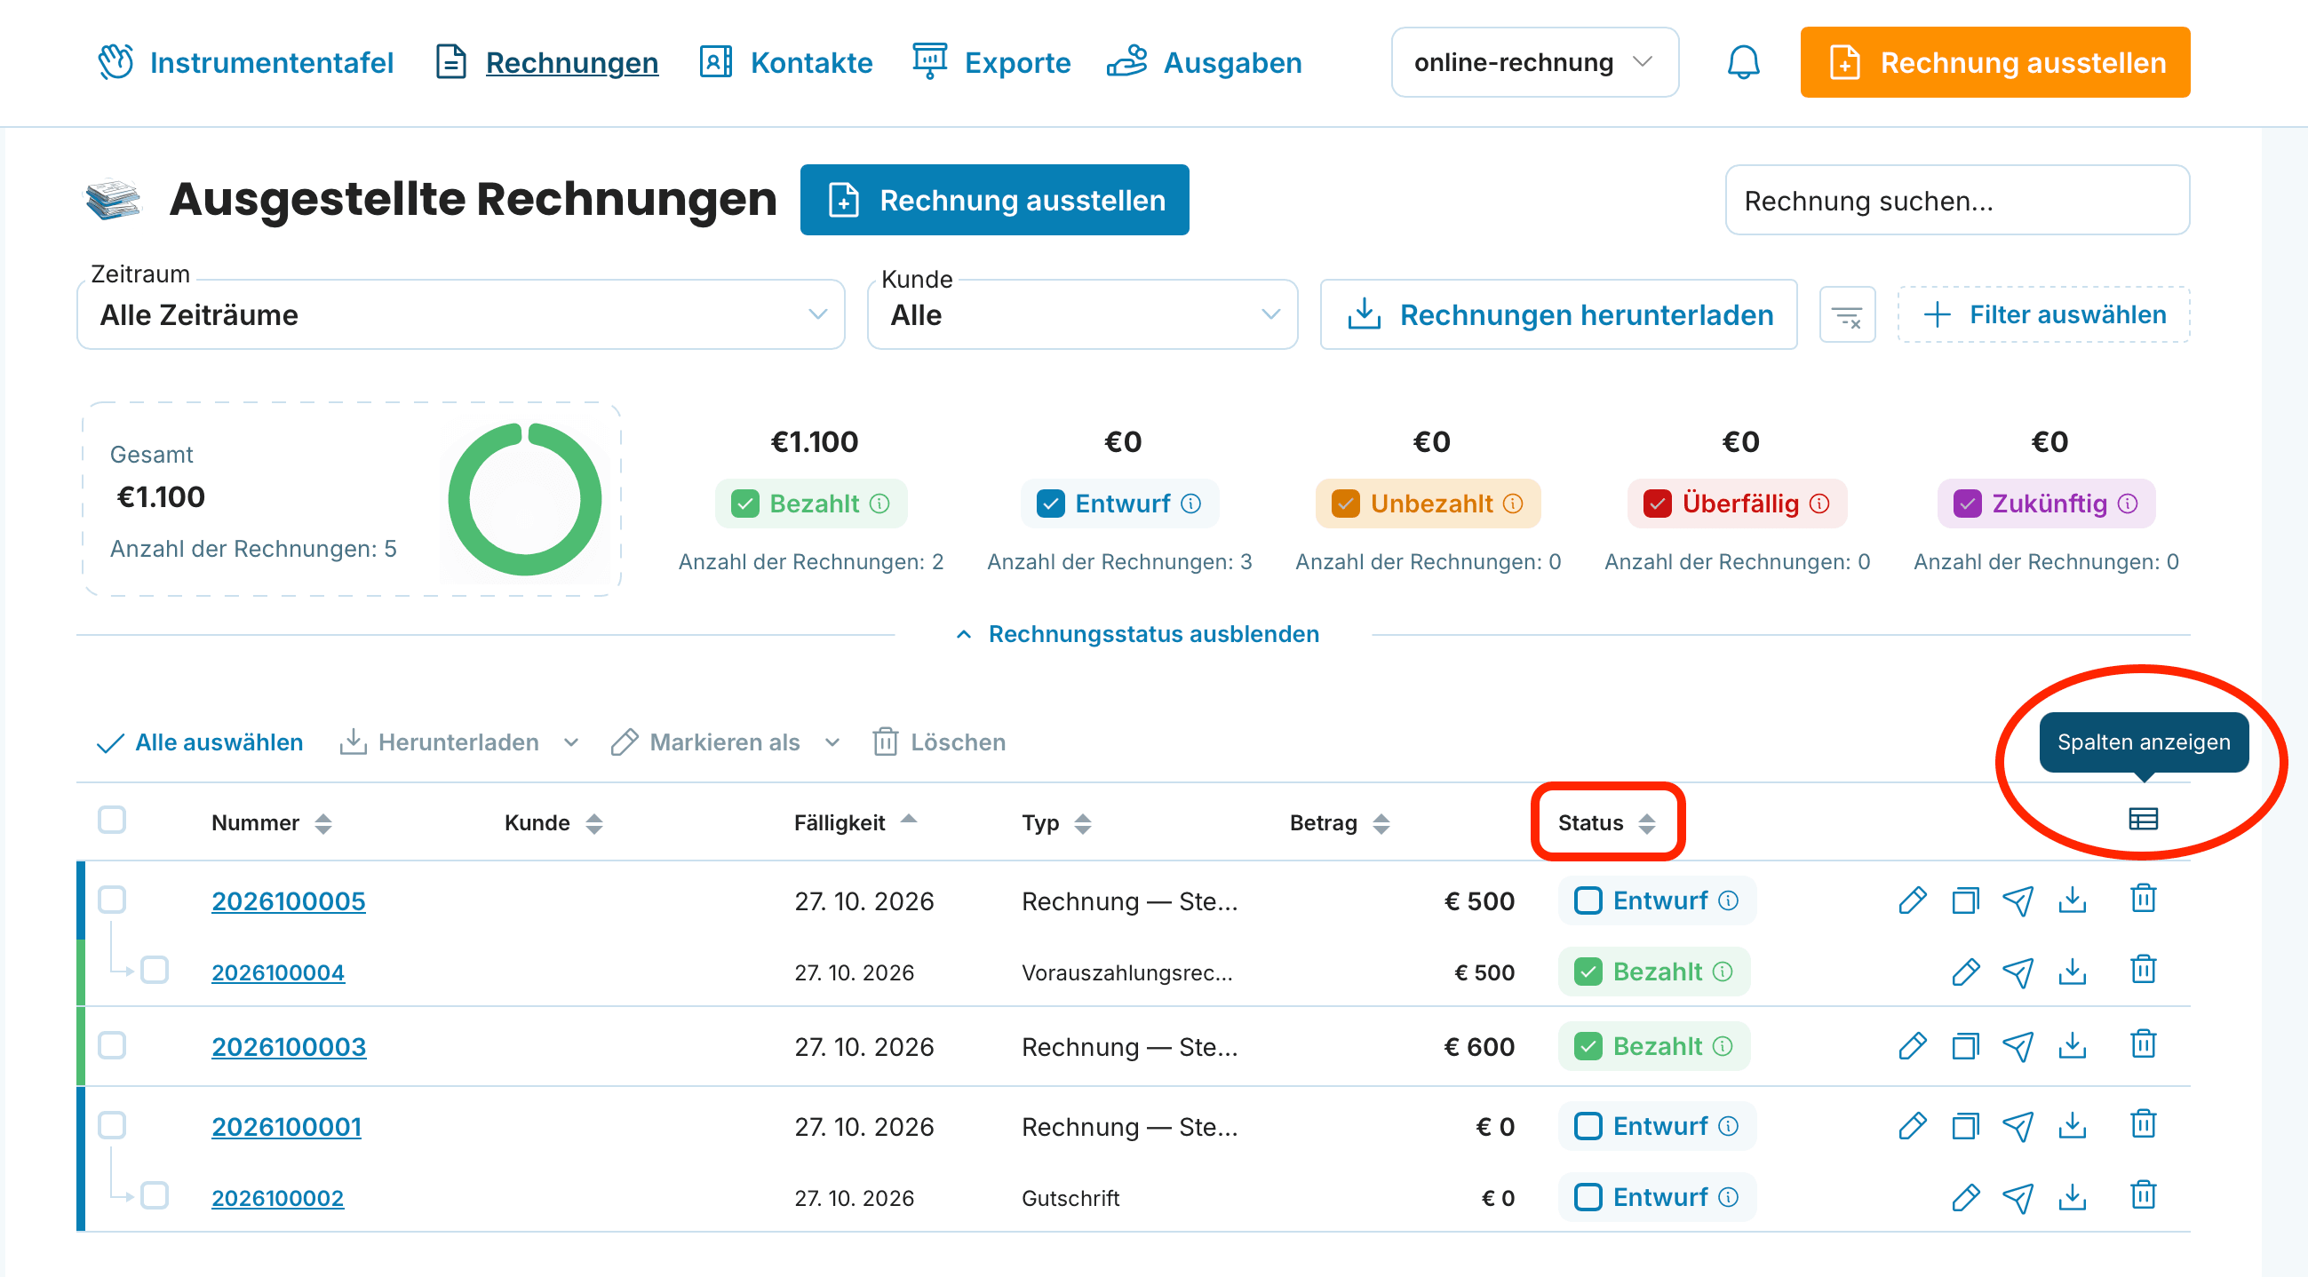Viewport: 2308px width, 1277px height.
Task: Select row checkbox for invoice 2026100002
Action: coord(155,1195)
